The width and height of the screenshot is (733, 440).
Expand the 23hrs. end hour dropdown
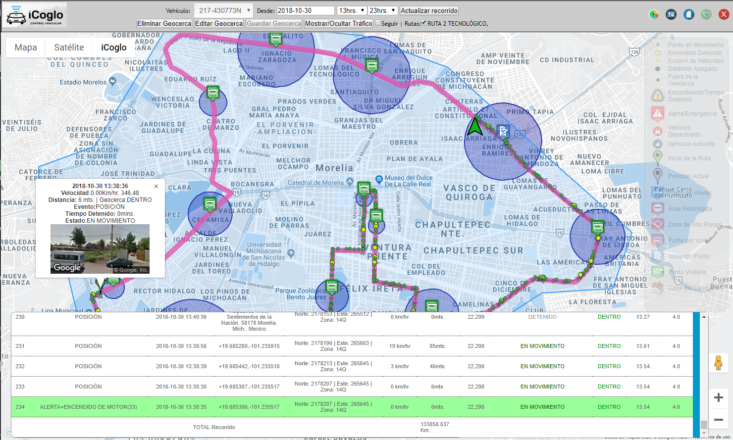click(382, 10)
